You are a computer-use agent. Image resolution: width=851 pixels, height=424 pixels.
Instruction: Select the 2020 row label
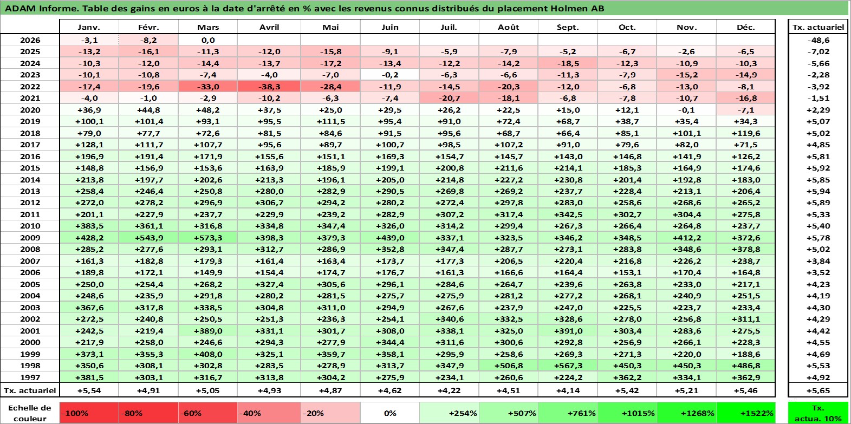click(30, 110)
